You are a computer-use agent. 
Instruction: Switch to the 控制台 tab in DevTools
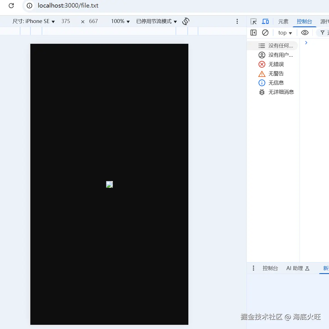[x=304, y=21]
